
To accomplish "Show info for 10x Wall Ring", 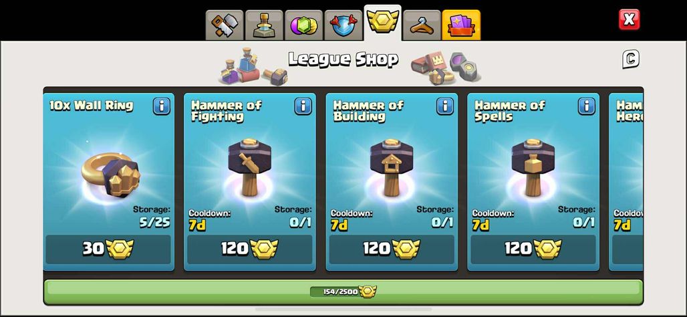I will [162, 106].
